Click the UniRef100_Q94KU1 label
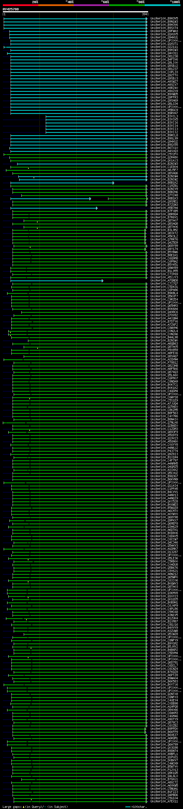Image resolution: width=183 pixels, height=809 pixels. coord(164,37)
